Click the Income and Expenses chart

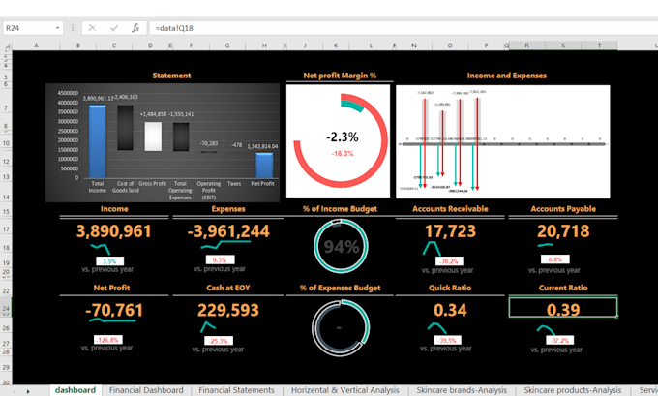[x=503, y=141]
